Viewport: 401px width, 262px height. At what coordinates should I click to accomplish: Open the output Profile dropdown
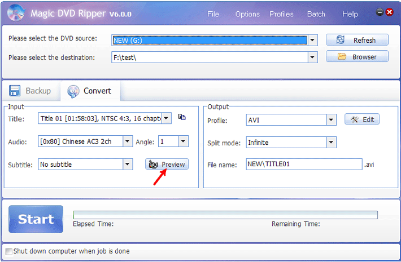(x=331, y=120)
